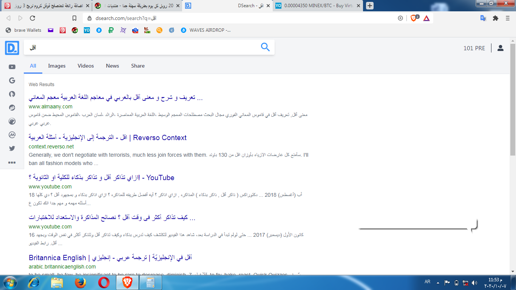
Task: Switch to the Videos tab
Action: point(86,66)
